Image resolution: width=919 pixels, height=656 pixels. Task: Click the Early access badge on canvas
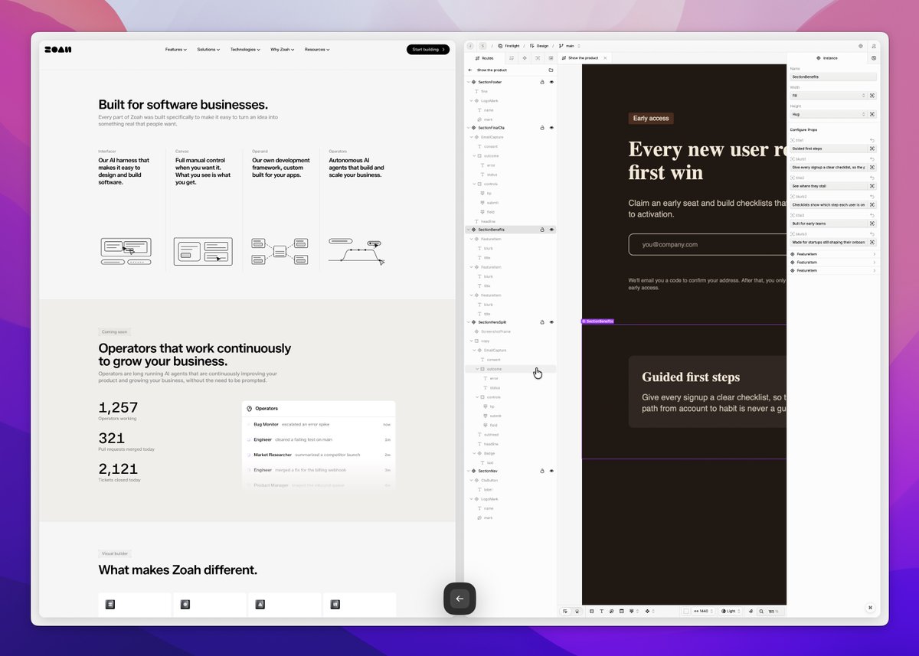(x=651, y=119)
